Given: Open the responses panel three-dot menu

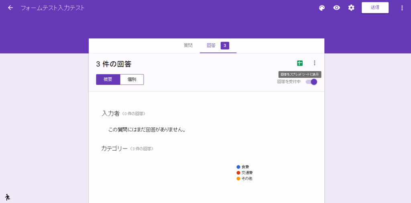Looking at the screenshot, I should point(315,63).
